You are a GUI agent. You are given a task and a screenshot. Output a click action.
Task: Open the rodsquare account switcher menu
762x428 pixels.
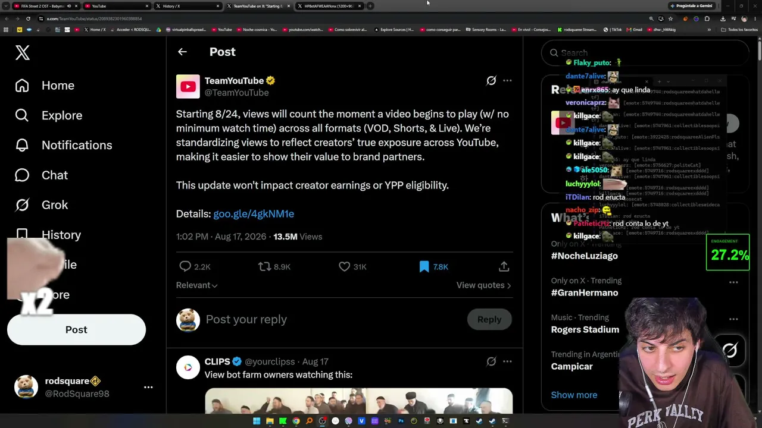coord(148,387)
